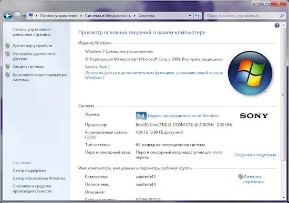Open 'Панель управления - домашняя страница'
Viewport: 289px width, 203px height.
click(x=32, y=32)
